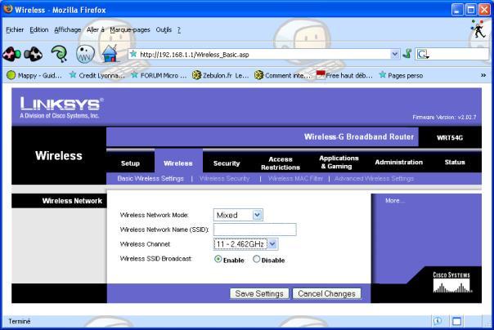
Task: Switch to the Setup tab
Action: point(130,163)
